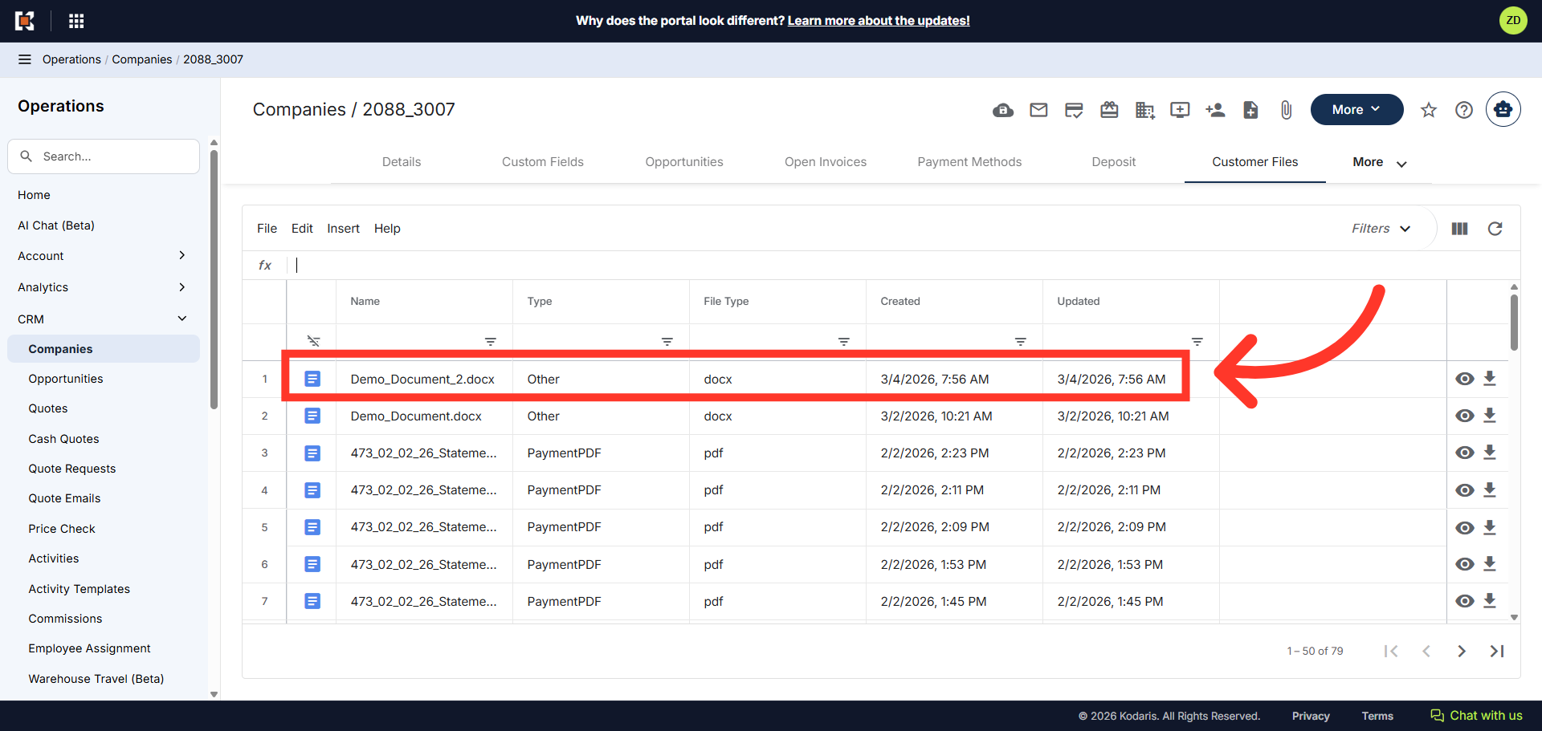
Task: Click the credit card check icon
Action: [x=1074, y=110]
